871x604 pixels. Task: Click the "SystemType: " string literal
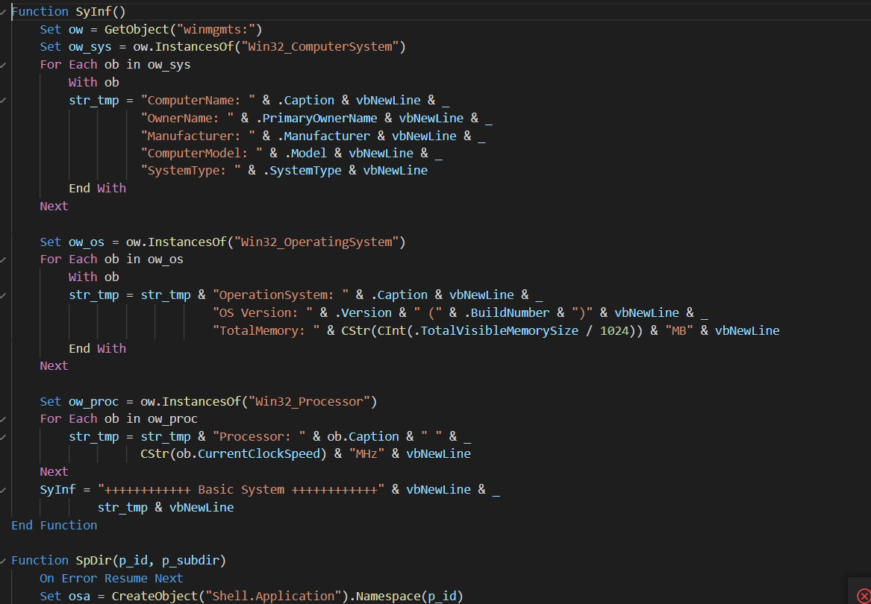coord(190,171)
